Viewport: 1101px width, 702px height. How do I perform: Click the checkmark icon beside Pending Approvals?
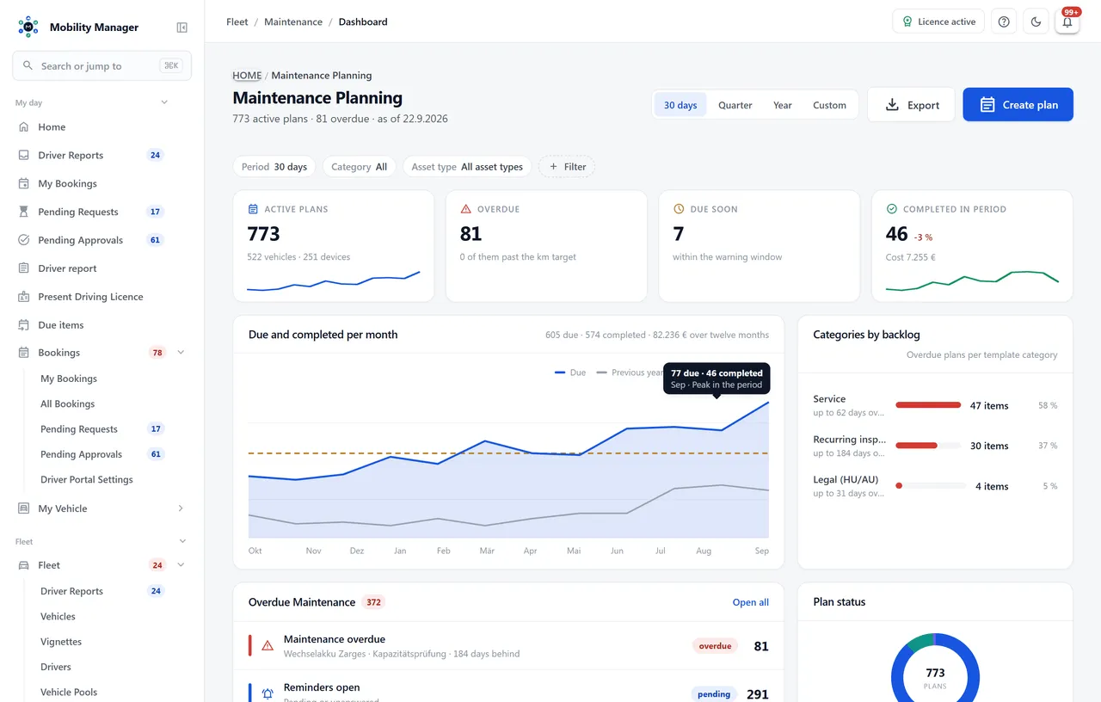coord(24,240)
